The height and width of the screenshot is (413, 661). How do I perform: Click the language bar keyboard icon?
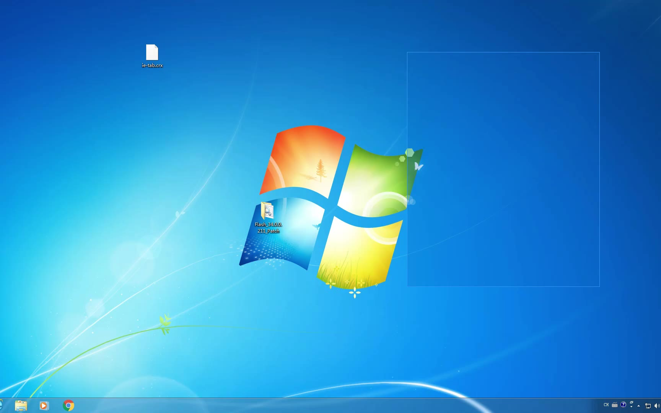615,405
